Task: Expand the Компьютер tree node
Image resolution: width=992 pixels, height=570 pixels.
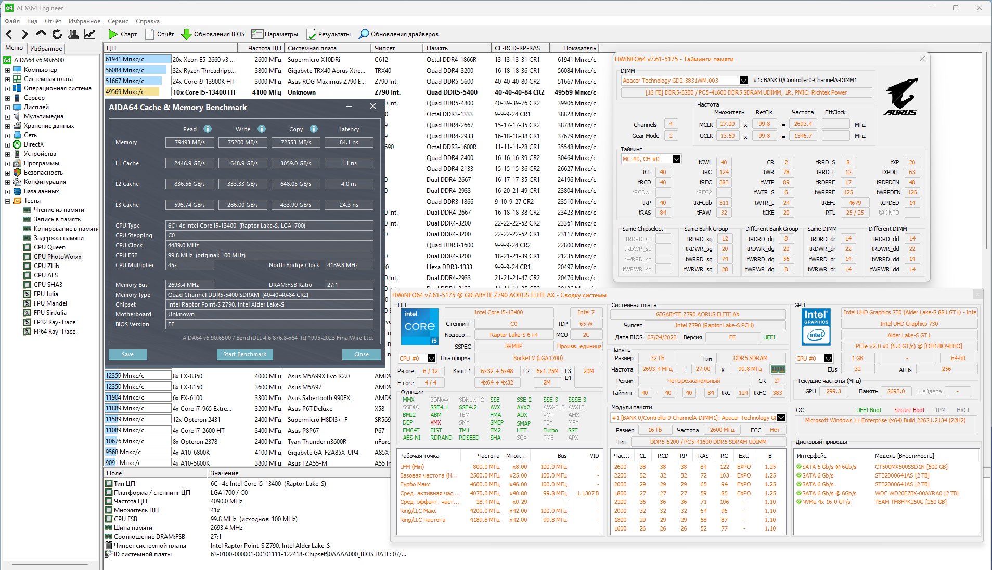Action: click(x=7, y=70)
